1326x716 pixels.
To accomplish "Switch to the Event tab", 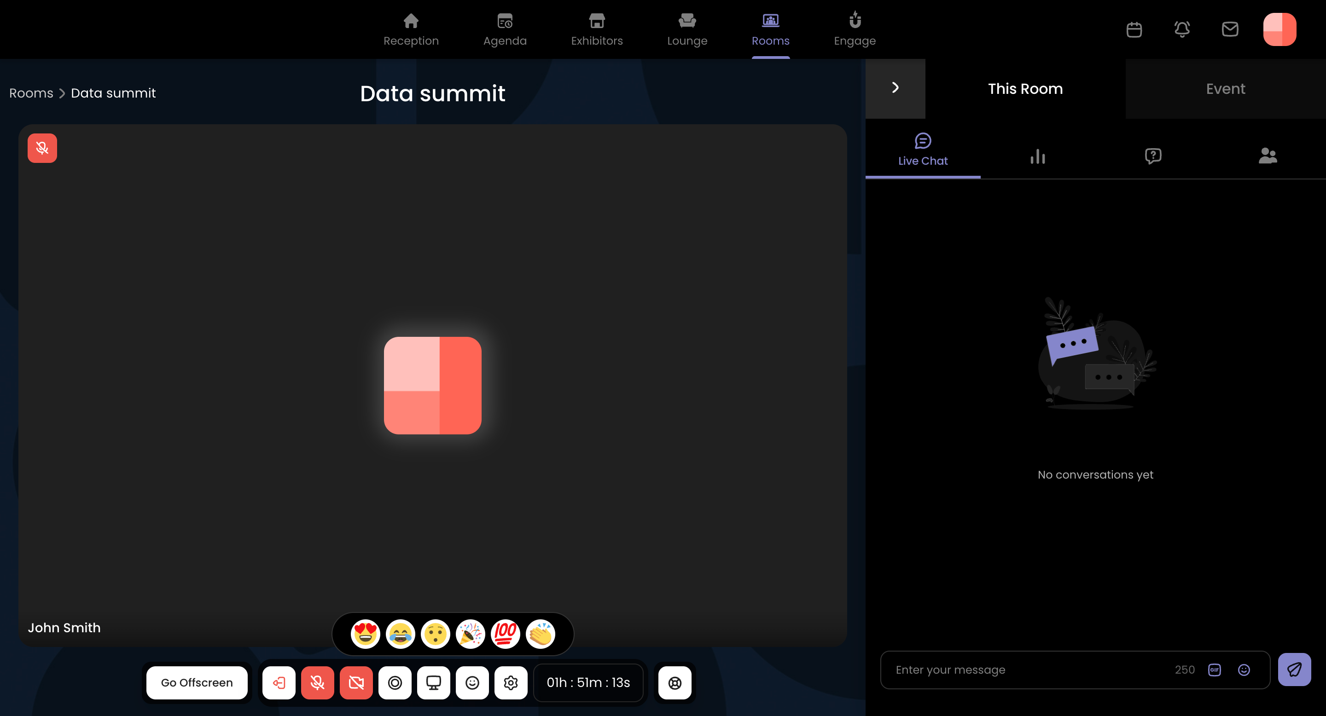I will pyautogui.click(x=1226, y=88).
